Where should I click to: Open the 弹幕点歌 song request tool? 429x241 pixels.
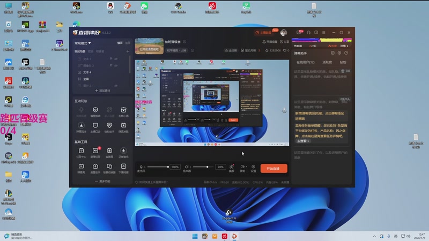click(x=123, y=127)
